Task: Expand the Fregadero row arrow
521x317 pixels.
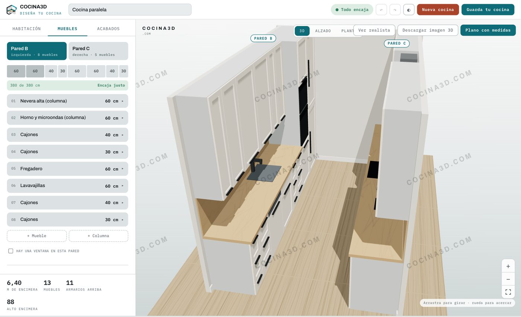Action: coord(122,169)
